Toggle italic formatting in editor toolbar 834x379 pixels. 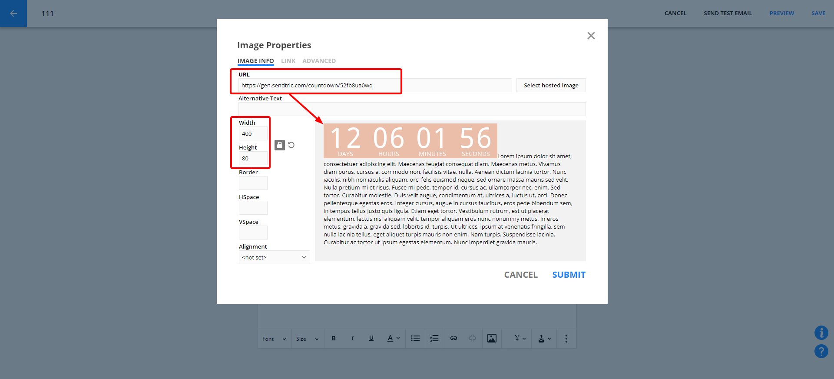352,338
